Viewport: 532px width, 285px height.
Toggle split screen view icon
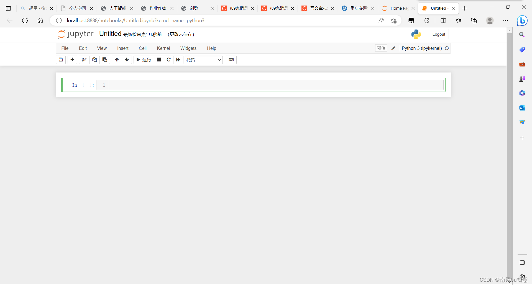443,20
